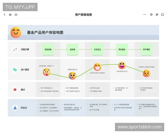The height and width of the screenshot is (134, 167).
Task: Select the 痛点 row label
Action: 23,90
